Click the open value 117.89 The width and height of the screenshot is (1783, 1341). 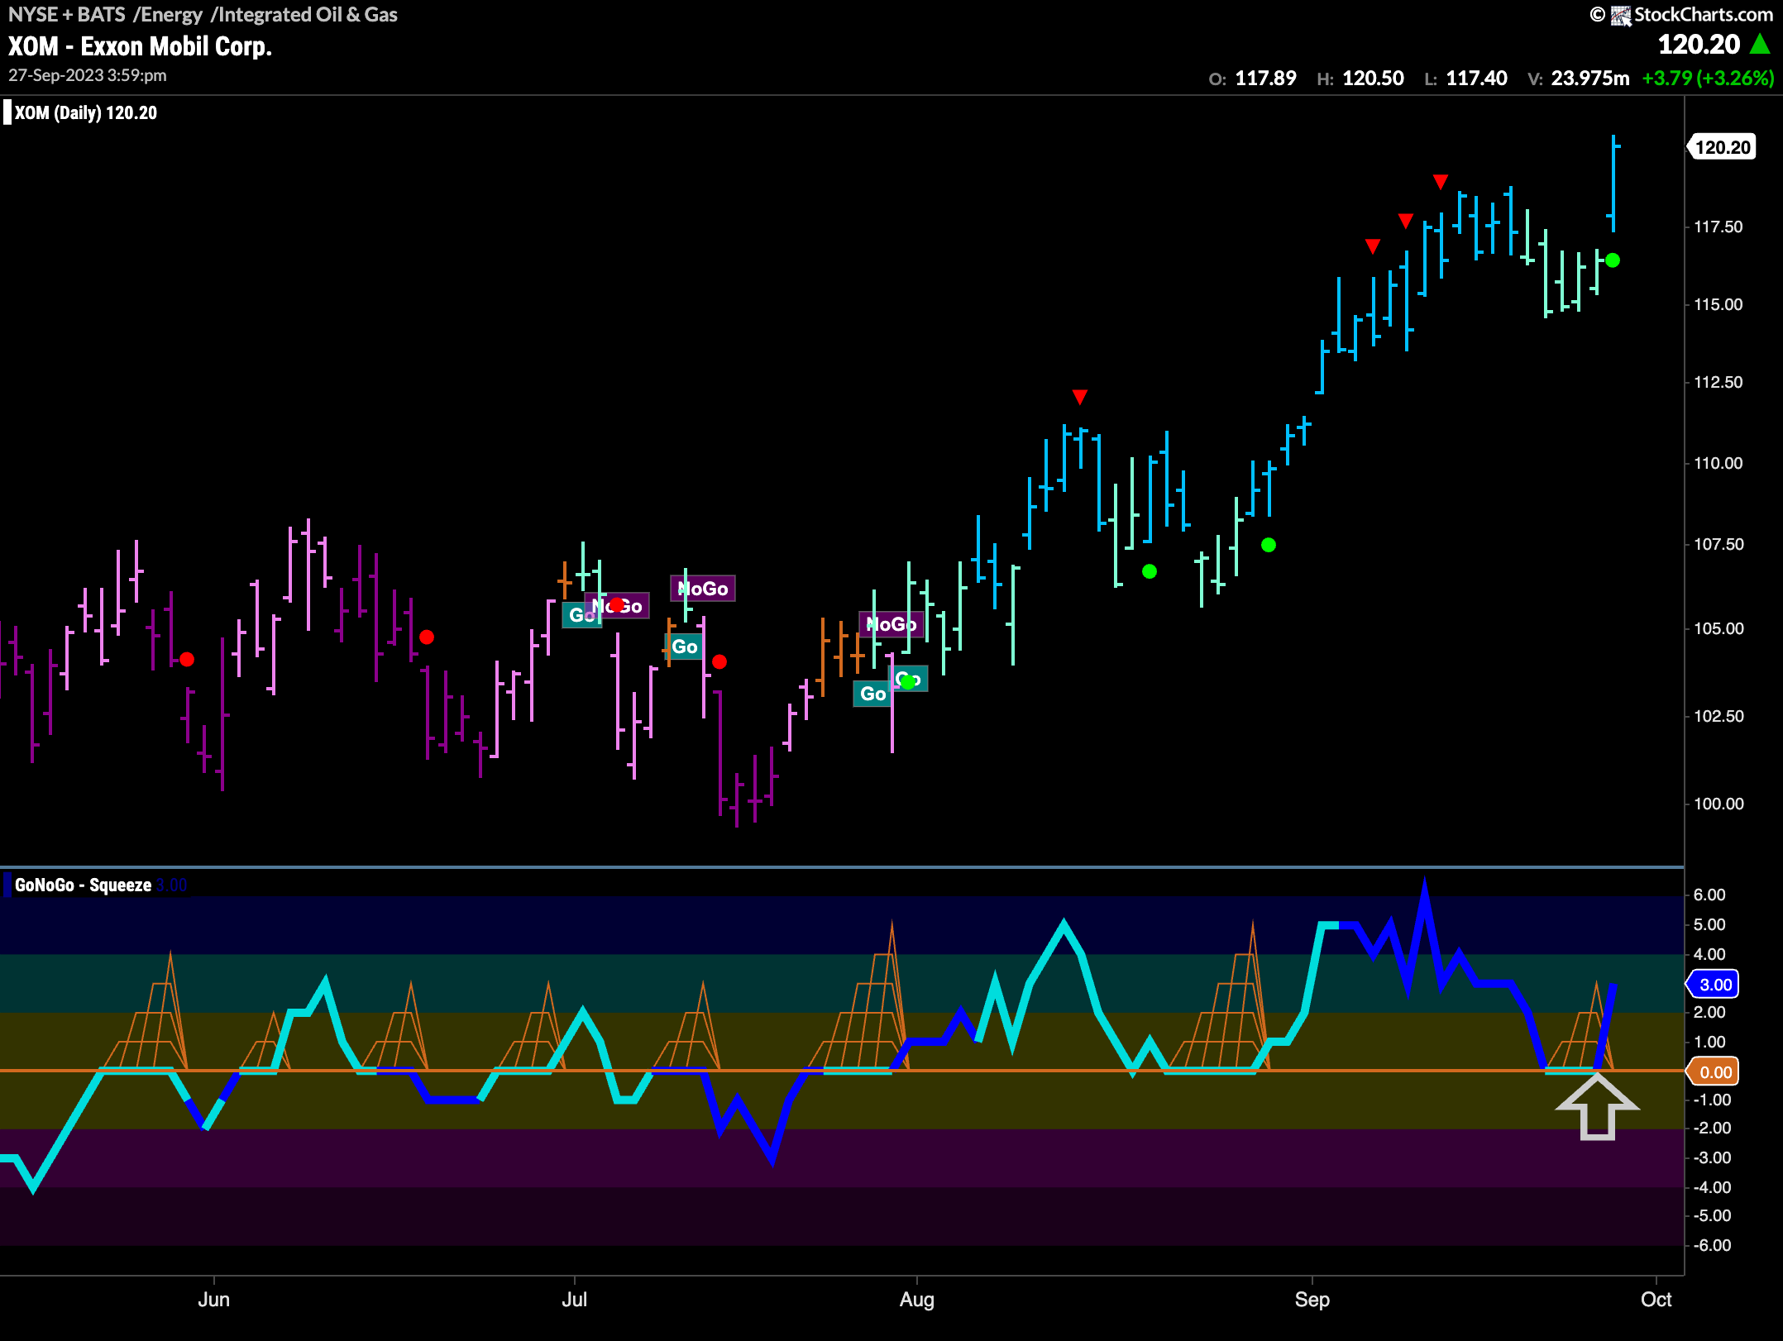point(1265,79)
